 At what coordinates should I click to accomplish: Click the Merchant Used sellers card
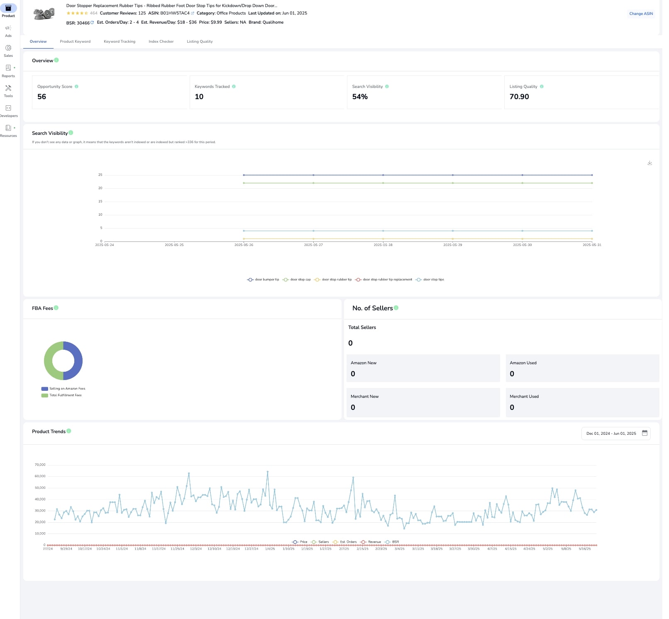coord(582,402)
